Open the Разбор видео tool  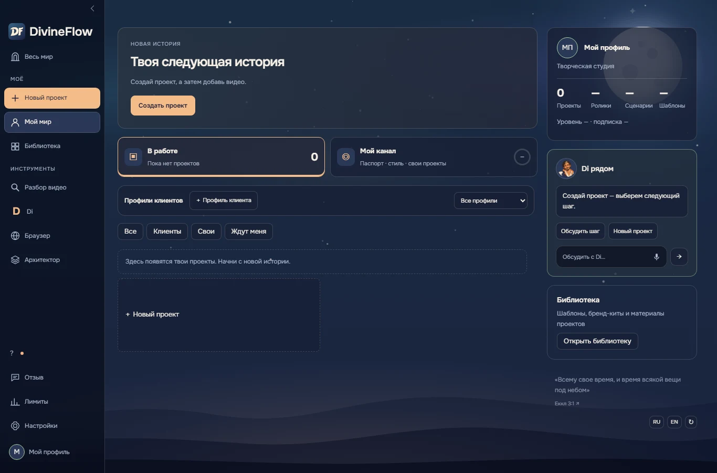coord(52,187)
